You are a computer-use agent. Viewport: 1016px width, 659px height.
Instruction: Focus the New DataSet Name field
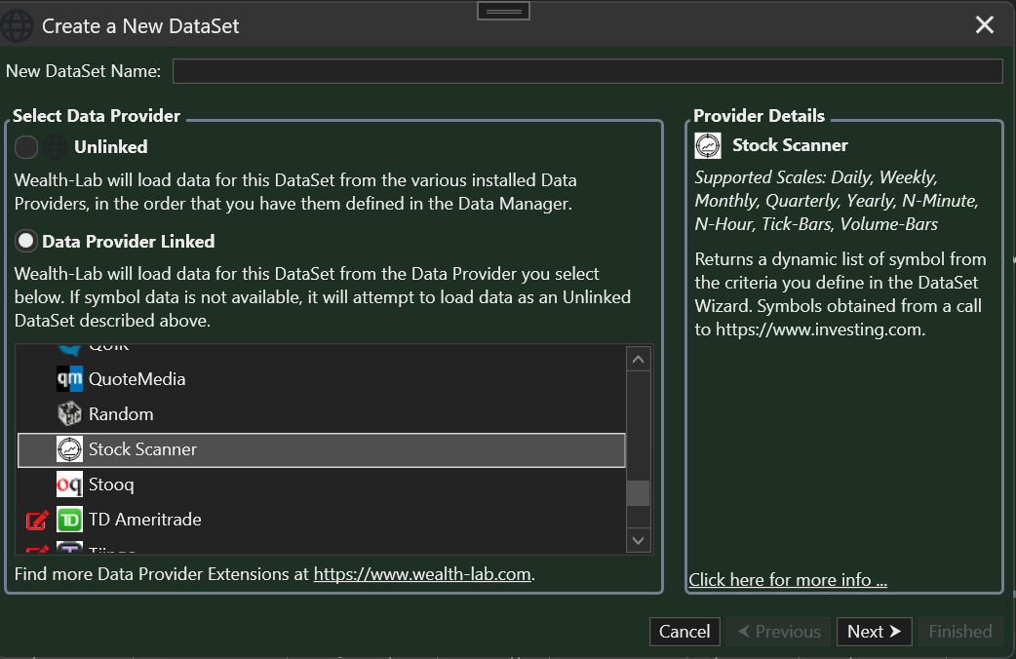point(587,71)
